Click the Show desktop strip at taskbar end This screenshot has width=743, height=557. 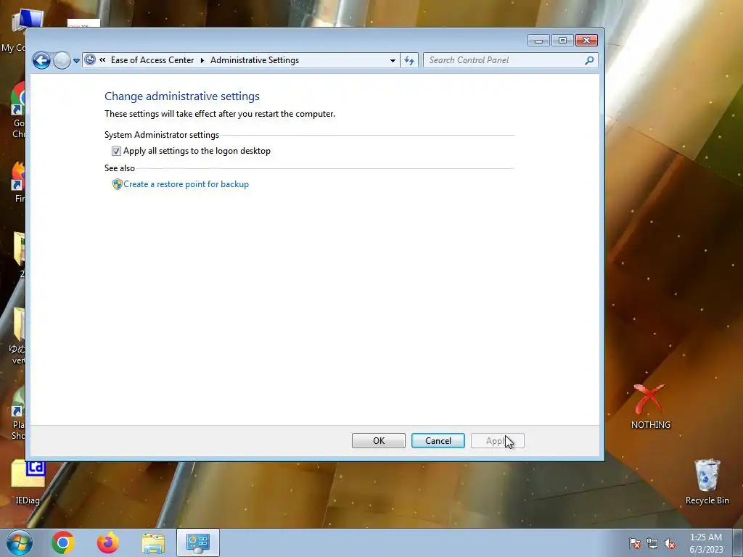coord(738,542)
